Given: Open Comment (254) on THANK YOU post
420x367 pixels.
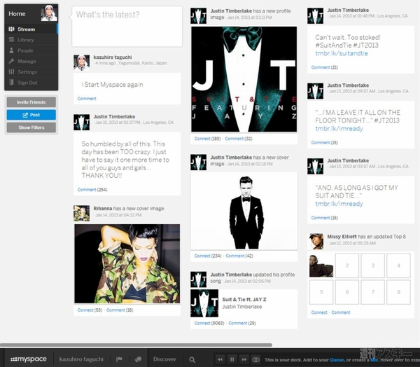Looking at the screenshot, I should tap(92, 190).
